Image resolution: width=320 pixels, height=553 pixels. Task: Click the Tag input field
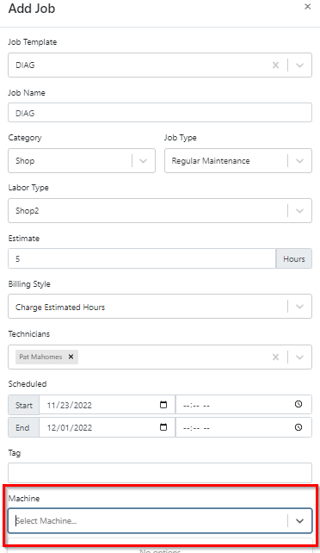click(160, 473)
